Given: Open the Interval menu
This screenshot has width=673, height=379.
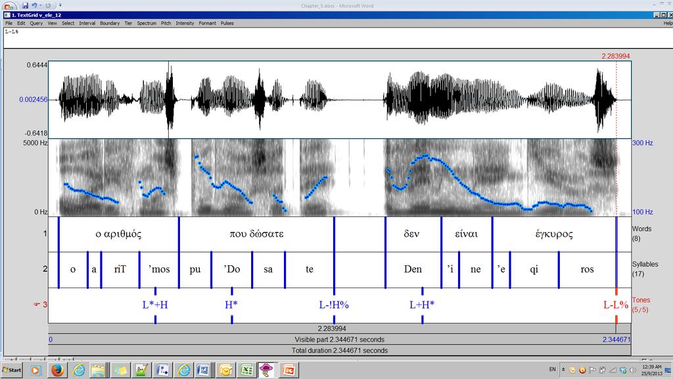Looking at the screenshot, I should (x=87, y=23).
